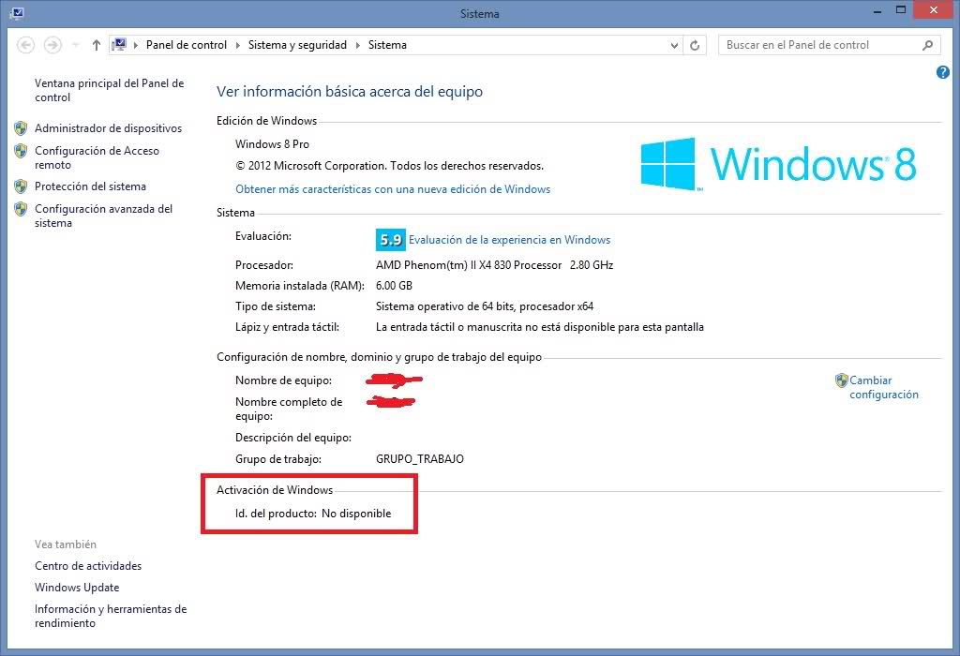The height and width of the screenshot is (656, 960).
Task: Expand the chevron after Sistema y seguridad
Action: tap(357, 45)
